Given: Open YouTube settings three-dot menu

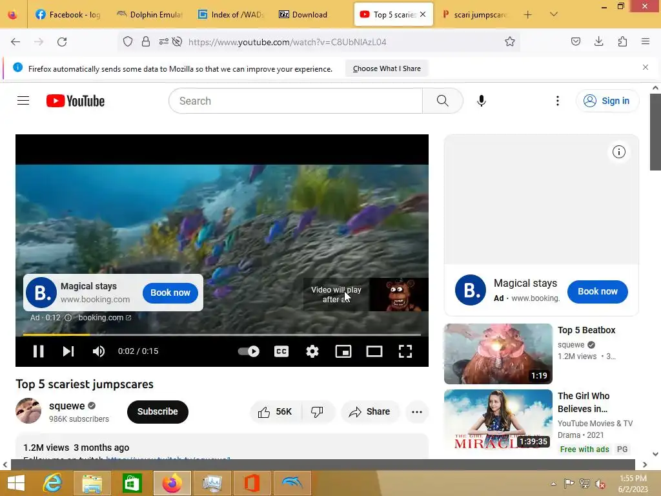Looking at the screenshot, I should tap(558, 101).
